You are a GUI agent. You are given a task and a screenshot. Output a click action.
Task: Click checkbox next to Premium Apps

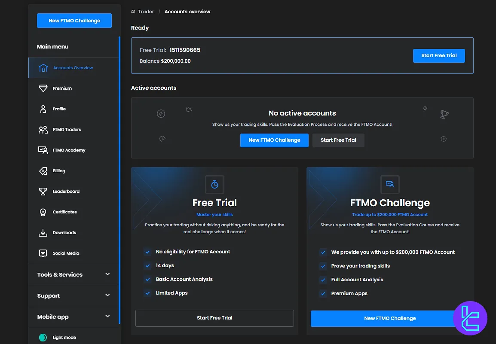tap(323, 294)
